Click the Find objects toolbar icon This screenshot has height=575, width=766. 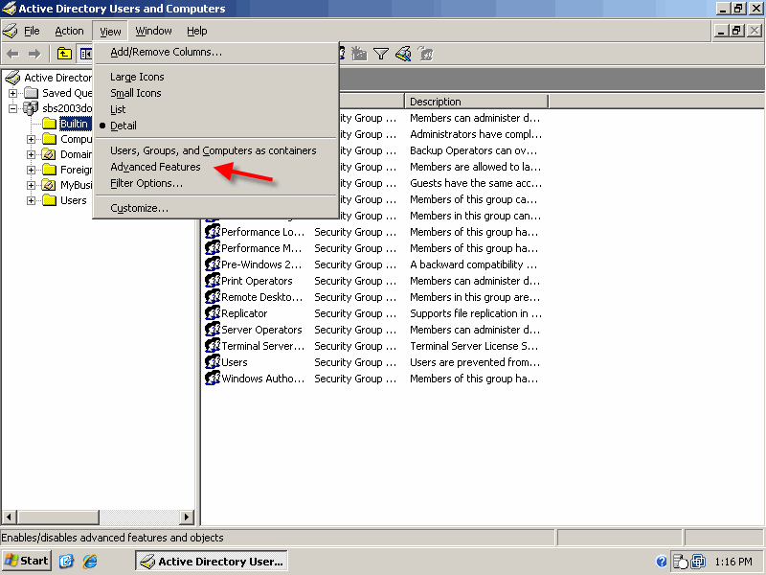403,54
